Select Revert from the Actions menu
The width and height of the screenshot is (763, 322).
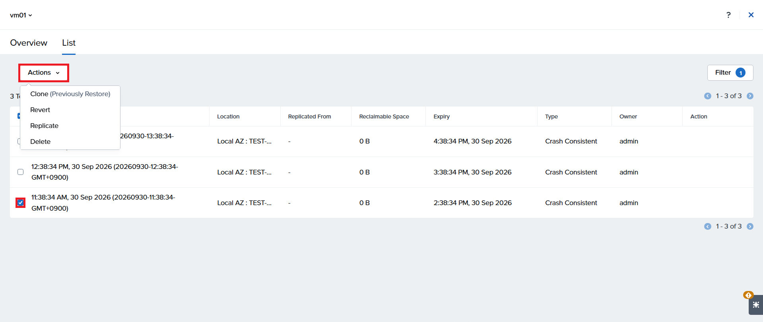[40, 110]
